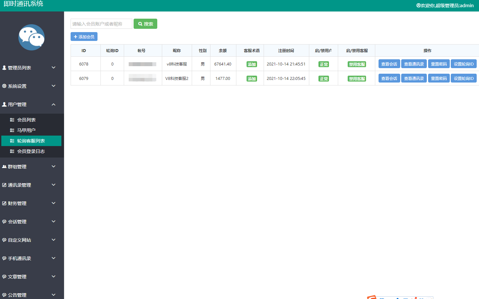Image resolution: width=479 pixels, height=299 pixels.
Task: Expand the 自定义网站 chevron
Action: click(54, 240)
